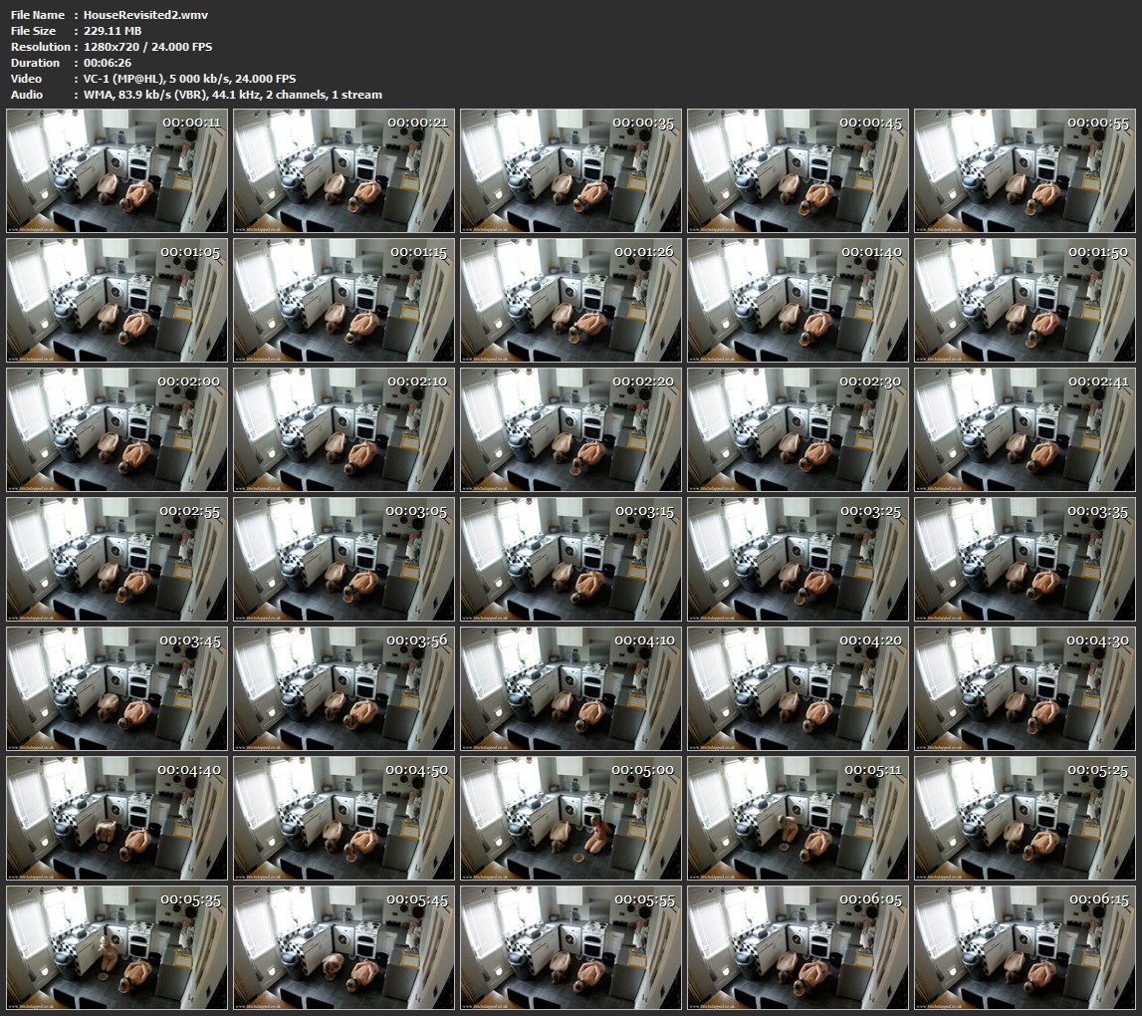The image size is (1142, 1016).
Task: Open the frame at 00:02:00
Action: tap(117, 430)
